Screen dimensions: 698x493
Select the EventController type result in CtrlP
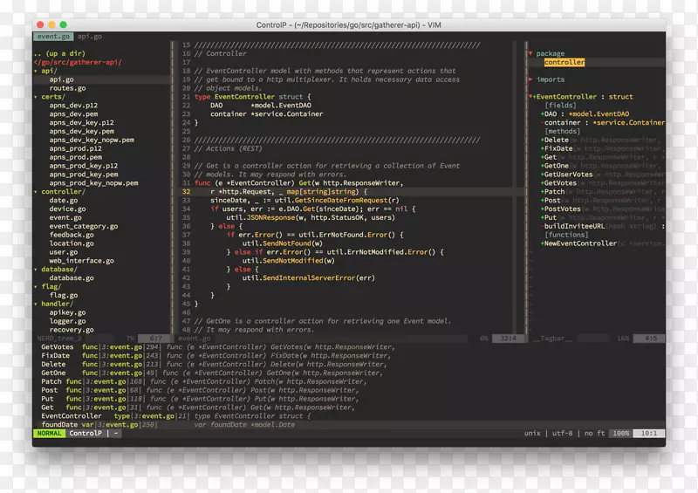pos(72,416)
